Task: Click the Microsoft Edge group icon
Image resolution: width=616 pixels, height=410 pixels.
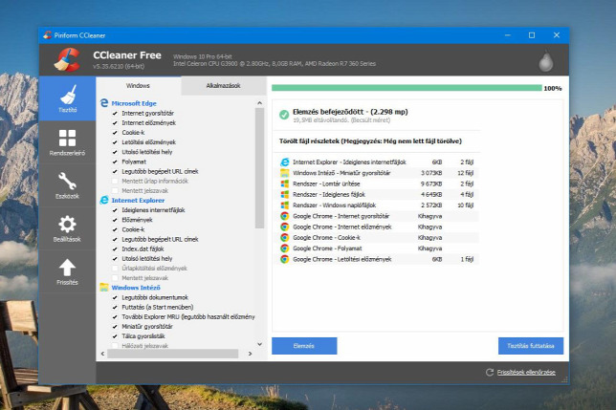Action: coord(104,103)
